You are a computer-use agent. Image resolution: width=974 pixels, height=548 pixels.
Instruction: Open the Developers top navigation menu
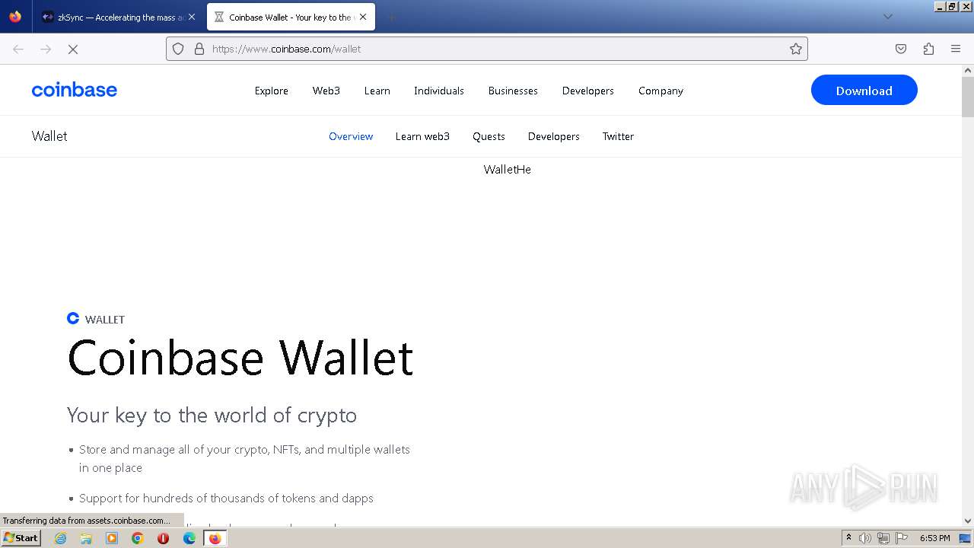click(588, 91)
